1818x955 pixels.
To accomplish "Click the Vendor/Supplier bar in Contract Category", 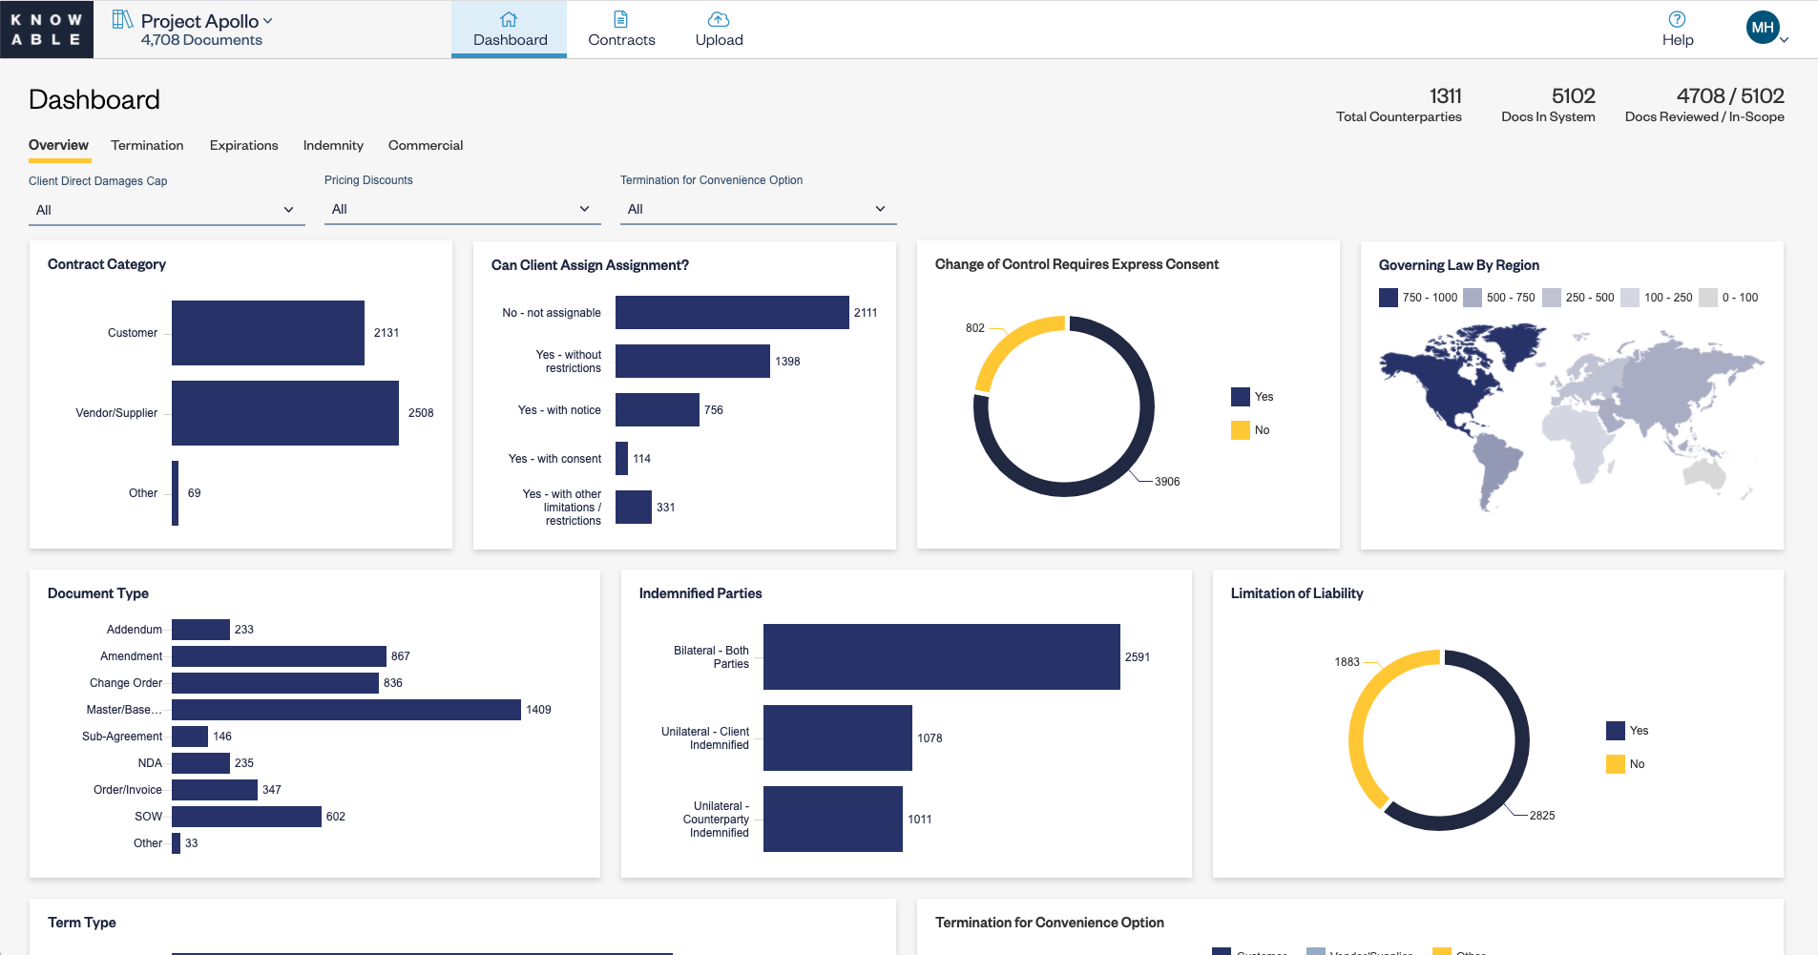I will pos(284,412).
